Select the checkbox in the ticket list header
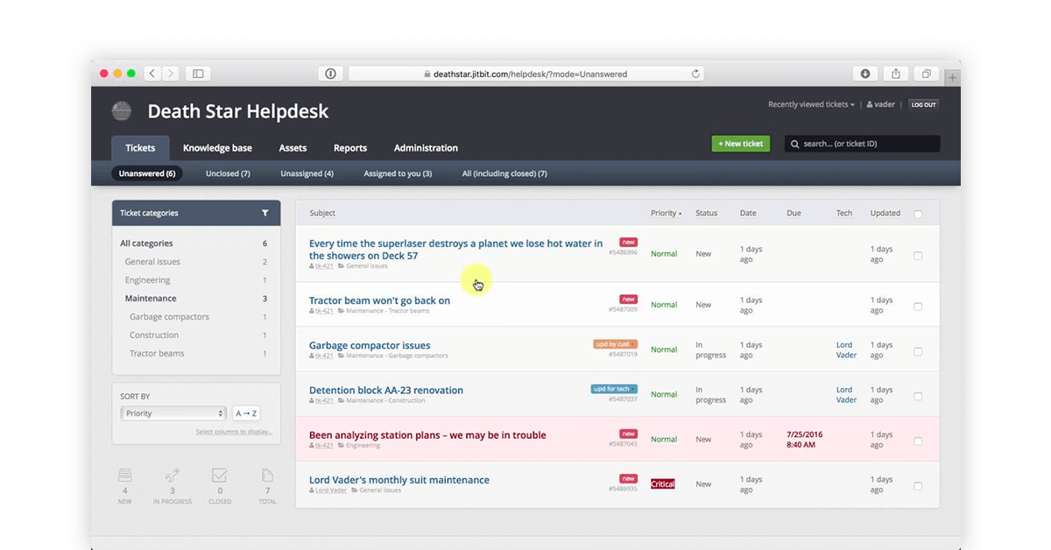 pyautogui.click(x=918, y=213)
